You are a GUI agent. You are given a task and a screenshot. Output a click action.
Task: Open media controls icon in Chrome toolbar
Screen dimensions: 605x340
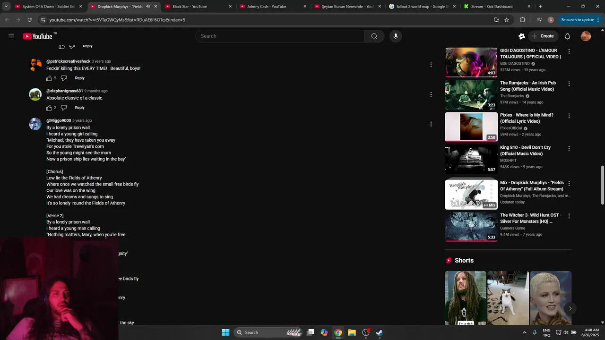coord(539,20)
